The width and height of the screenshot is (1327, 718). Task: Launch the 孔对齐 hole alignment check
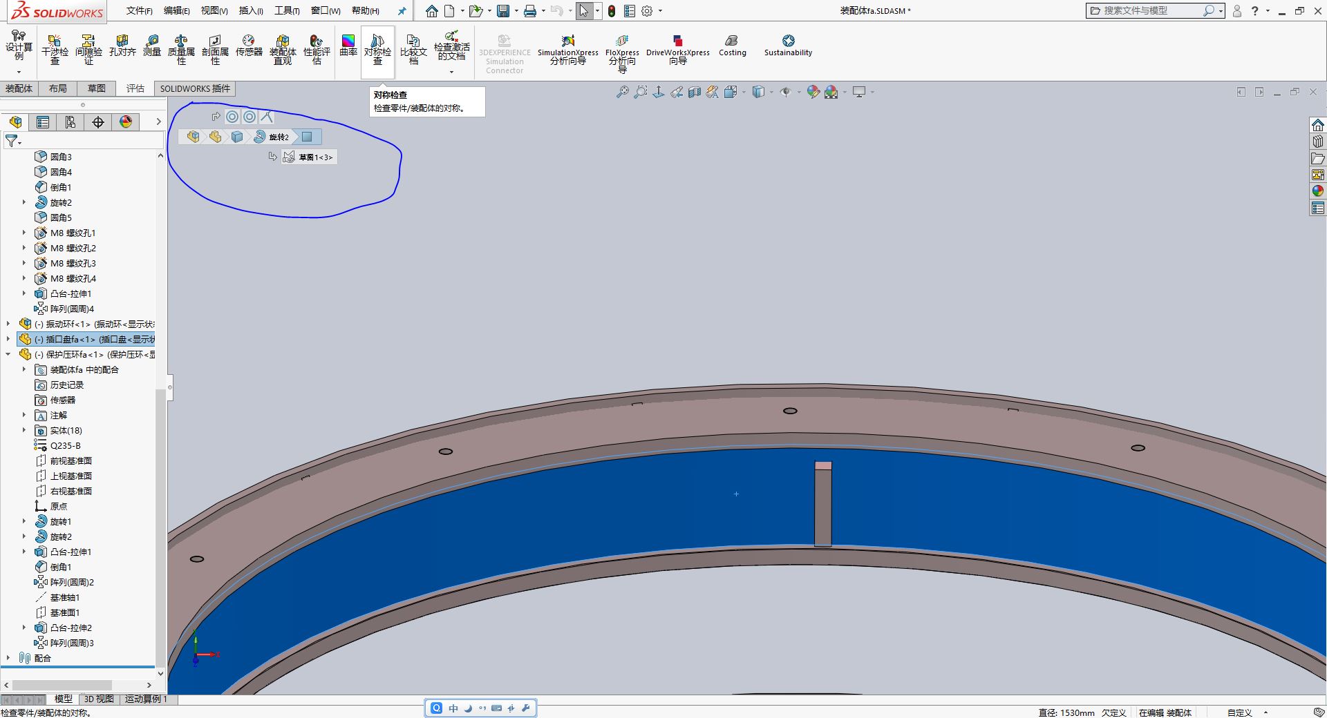click(x=122, y=46)
